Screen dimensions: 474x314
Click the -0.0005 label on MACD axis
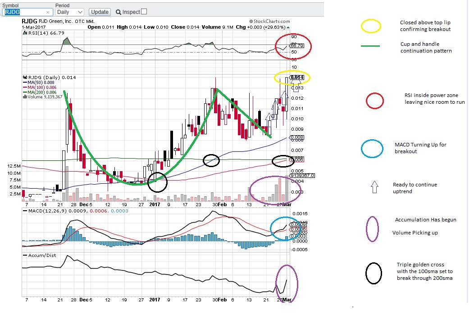point(299,249)
